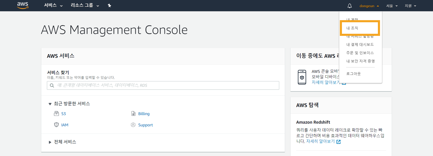Click the magnifier icon in the search box
Viewport: 433px width, 156px height.
click(x=52, y=85)
